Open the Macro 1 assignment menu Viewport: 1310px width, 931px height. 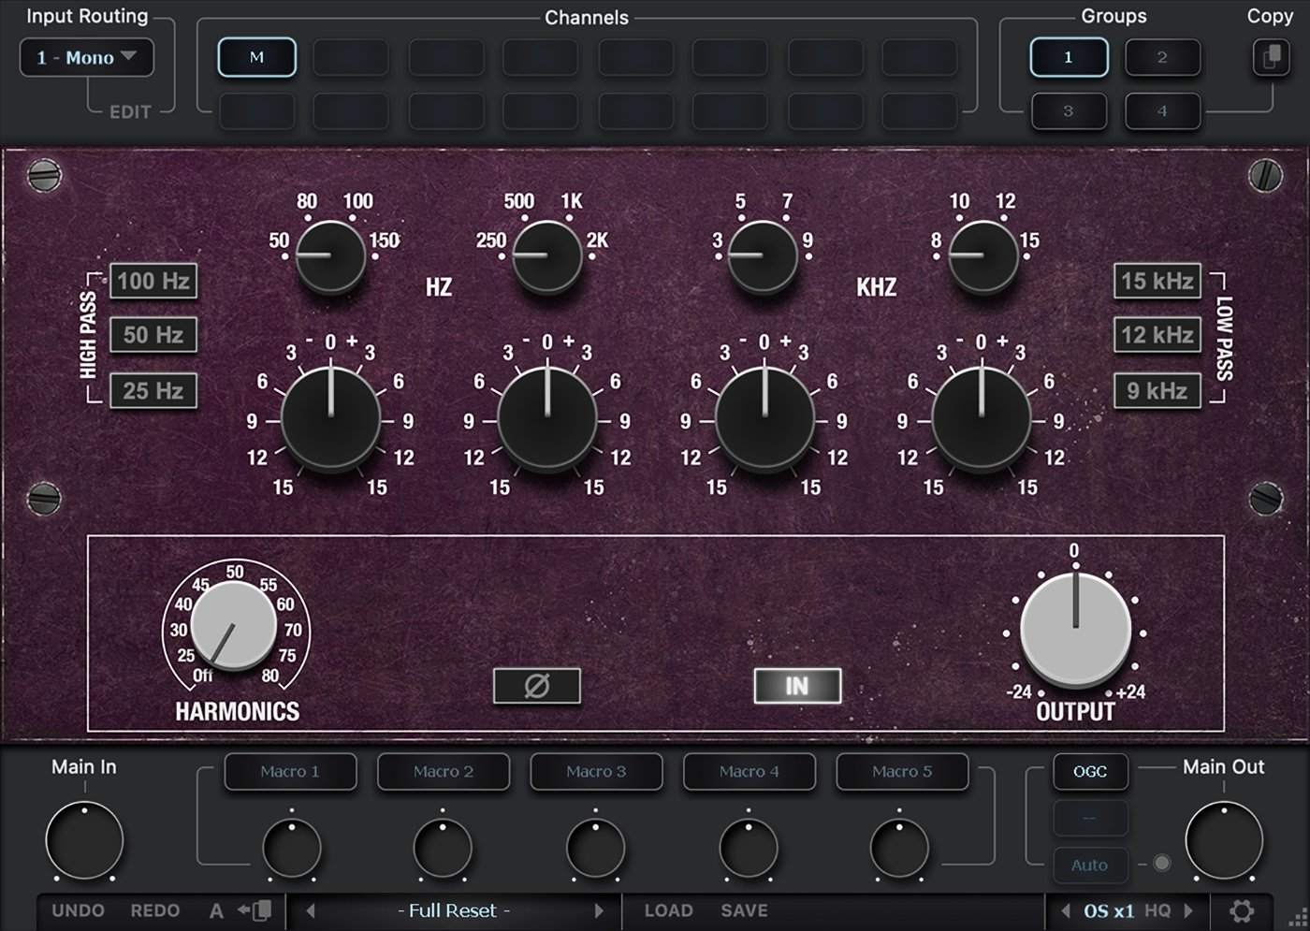290,772
